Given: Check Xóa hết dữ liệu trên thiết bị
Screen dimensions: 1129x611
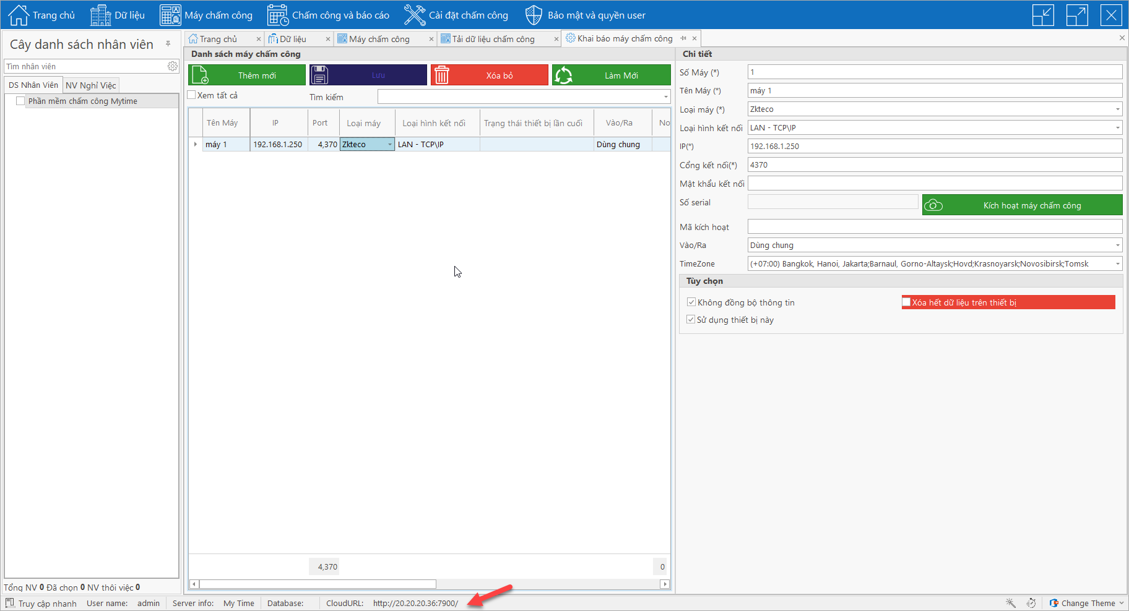Looking at the screenshot, I should click(907, 302).
